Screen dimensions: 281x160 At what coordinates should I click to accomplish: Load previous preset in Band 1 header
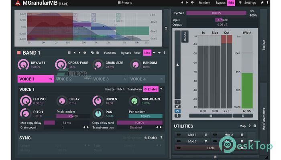pyautogui.click(x=75, y=53)
